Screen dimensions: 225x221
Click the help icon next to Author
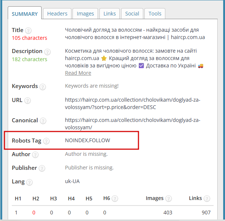tap(35, 155)
